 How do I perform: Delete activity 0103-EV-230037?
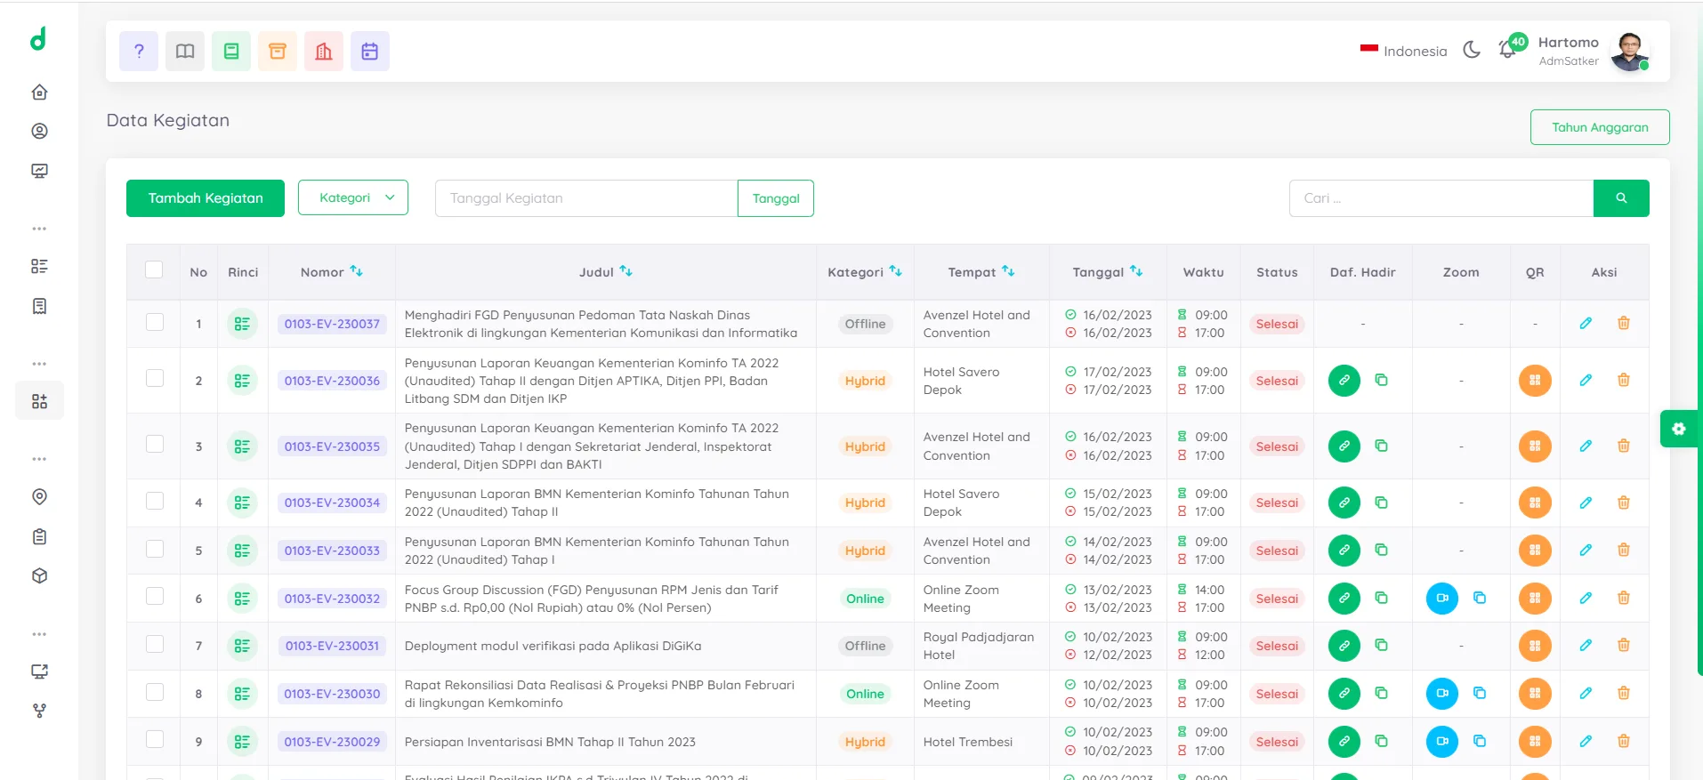click(x=1624, y=323)
